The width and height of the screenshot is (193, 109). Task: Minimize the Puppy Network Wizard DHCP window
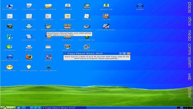121,54
